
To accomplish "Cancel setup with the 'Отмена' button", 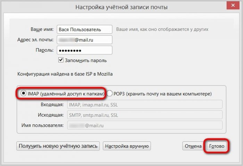I will 193,146.
